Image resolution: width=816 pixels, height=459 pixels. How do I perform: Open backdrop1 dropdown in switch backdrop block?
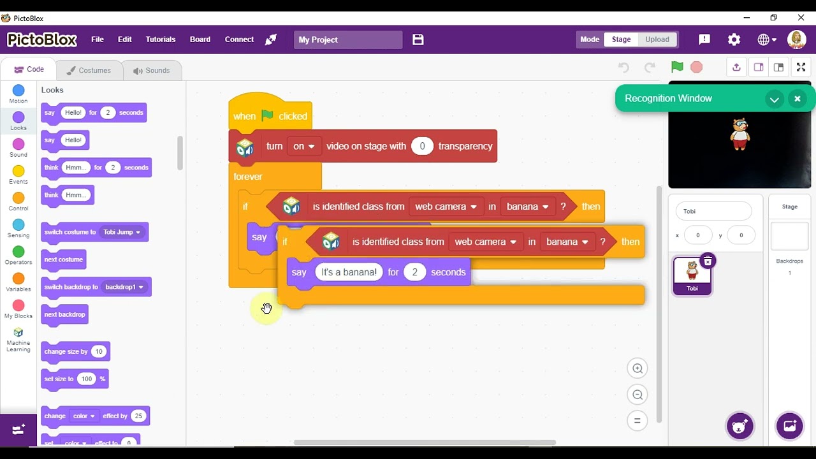[125, 287]
